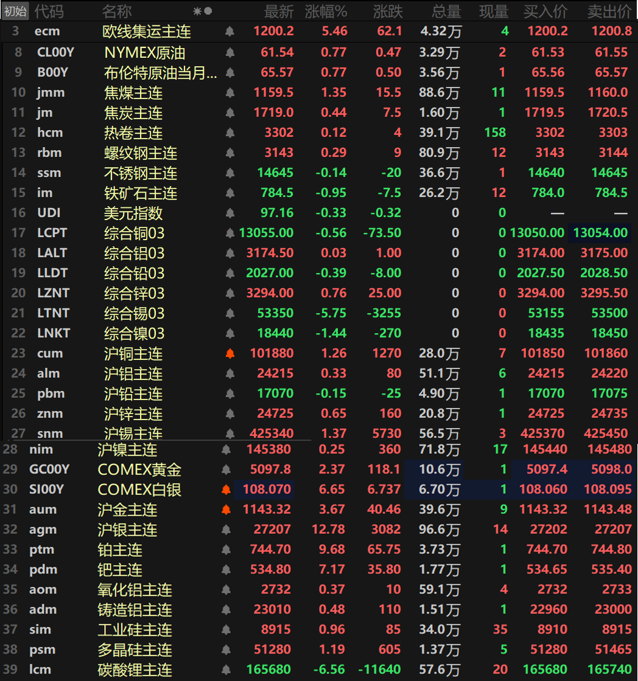This screenshot has width=638, height=681.
Task: Toggle the orange alert bell for 沪金主连
Action: click(226, 510)
